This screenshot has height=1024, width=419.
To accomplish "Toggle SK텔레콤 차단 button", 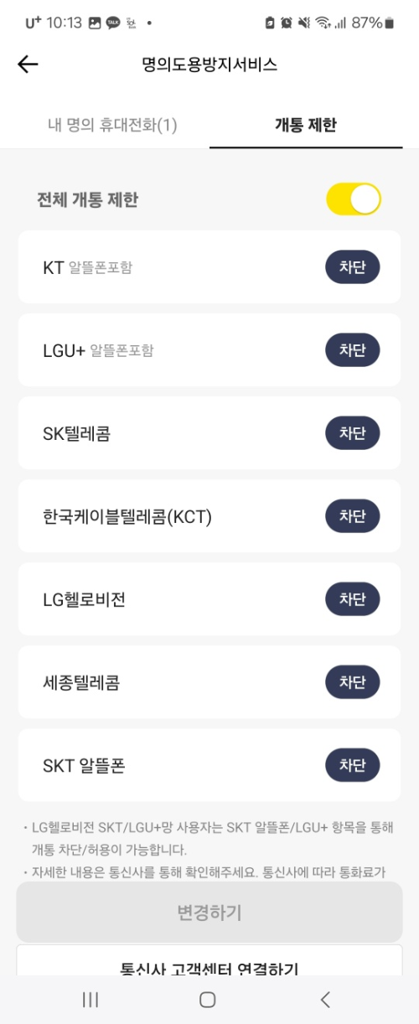I will (352, 433).
